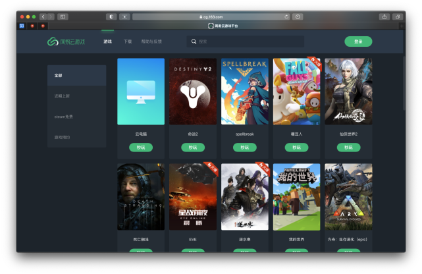Open Safari downloads icon in toolbar
422x274 pixels.
(x=298, y=16)
